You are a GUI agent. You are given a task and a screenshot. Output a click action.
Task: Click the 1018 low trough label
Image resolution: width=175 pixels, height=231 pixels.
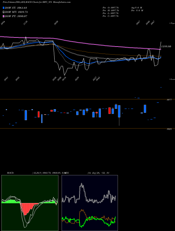coord(64,79)
